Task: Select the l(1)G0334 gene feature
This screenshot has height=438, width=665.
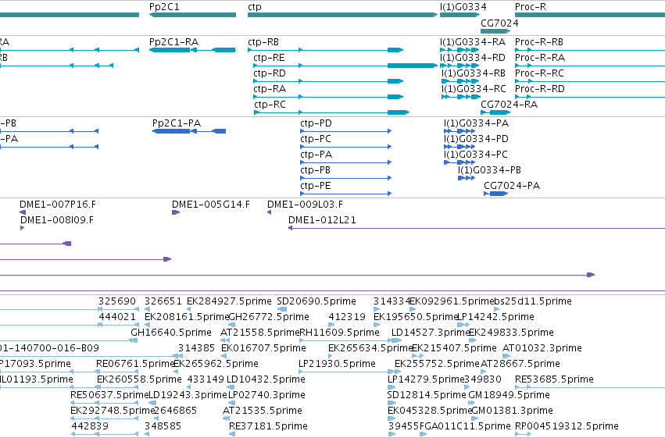Action: pos(459,15)
